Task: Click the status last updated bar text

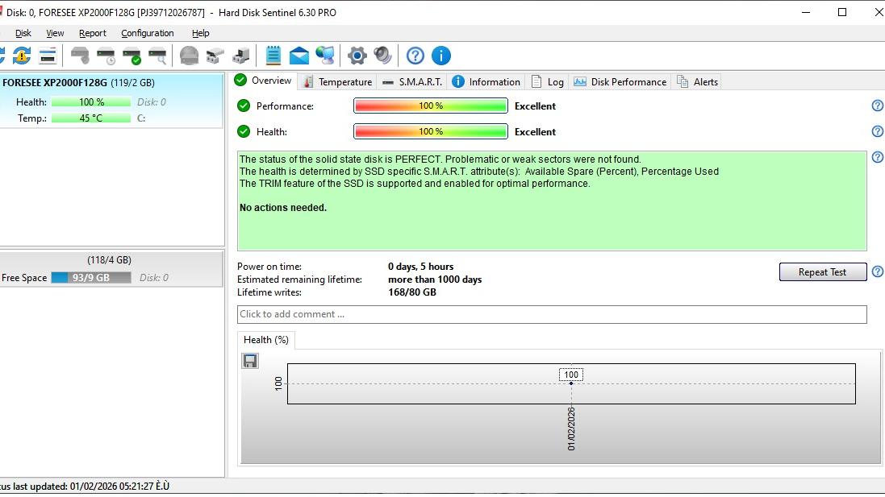Action: pyautogui.click(x=85, y=487)
